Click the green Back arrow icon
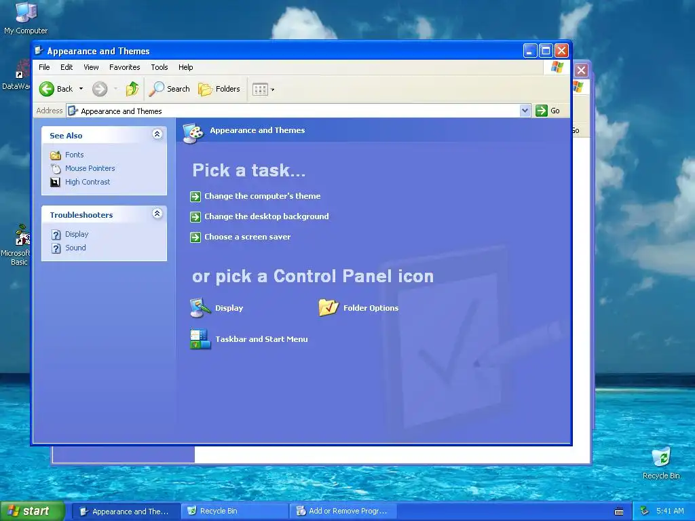695x521 pixels. tap(47, 89)
